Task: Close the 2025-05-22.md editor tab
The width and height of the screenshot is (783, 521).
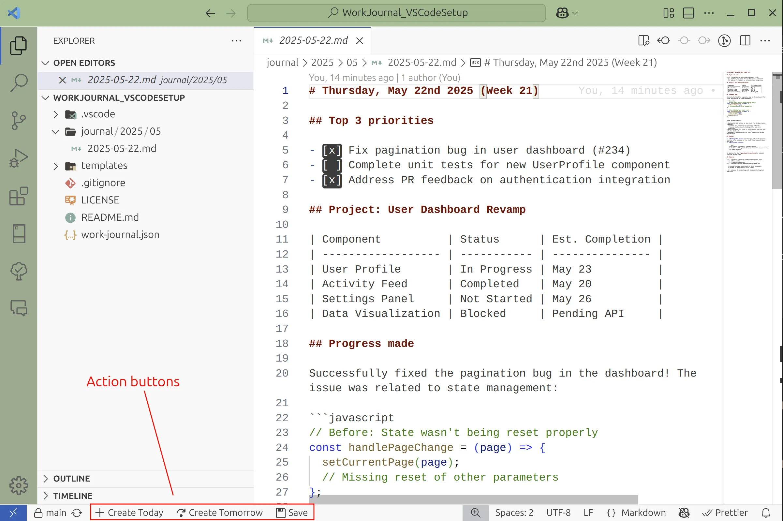Action: point(360,40)
